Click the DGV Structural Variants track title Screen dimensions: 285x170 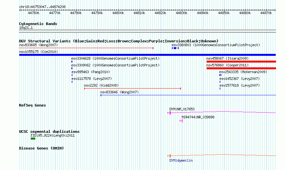119,41
